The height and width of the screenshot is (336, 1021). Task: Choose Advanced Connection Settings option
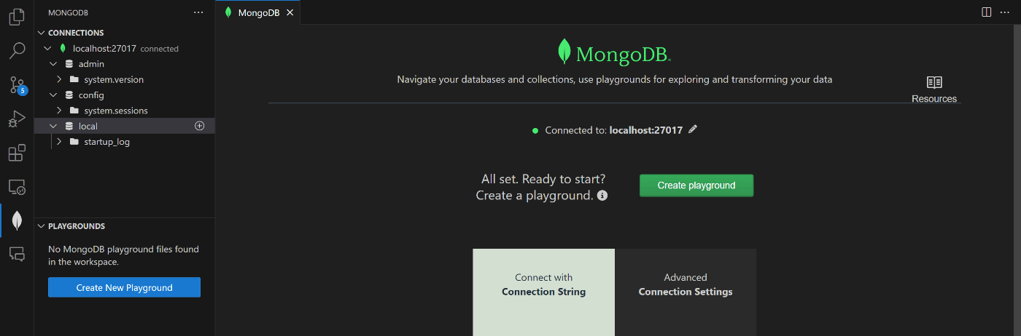pyautogui.click(x=686, y=292)
